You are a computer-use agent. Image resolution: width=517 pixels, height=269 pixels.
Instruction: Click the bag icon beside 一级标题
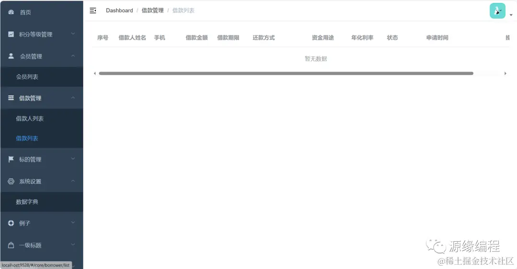pos(11,245)
